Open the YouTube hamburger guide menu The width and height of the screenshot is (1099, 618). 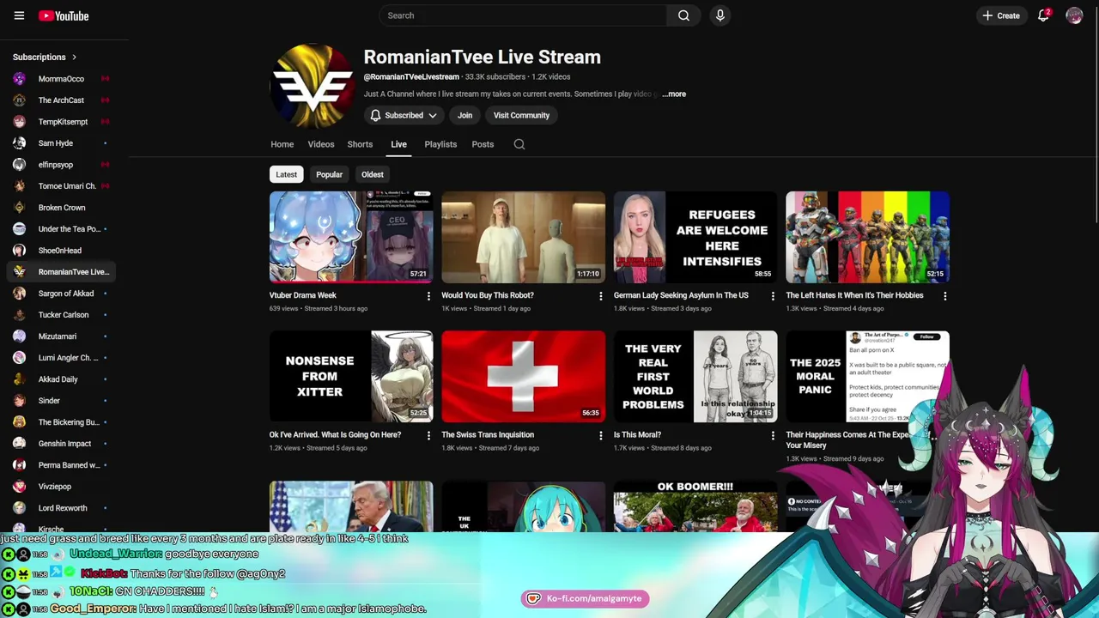pyautogui.click(x=19, y=15)
